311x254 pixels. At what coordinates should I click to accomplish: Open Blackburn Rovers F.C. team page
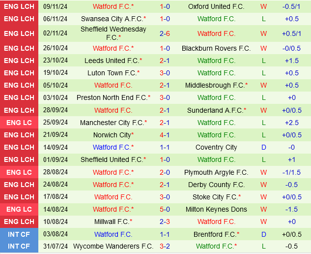(x=216, y=48)
